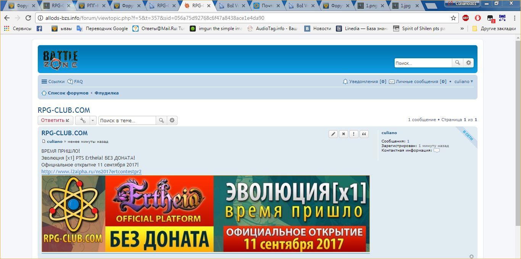Click the browser forward arrow
Image resolution: width=521 pixels, height=259 pixels.
(x=18, y=18)
